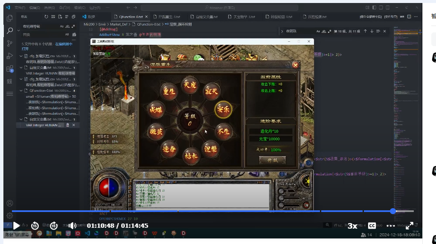The image size is (436, 244).
Task: Jump to next find match arrow
Action: pyautogui.click(x=372, y=31)
